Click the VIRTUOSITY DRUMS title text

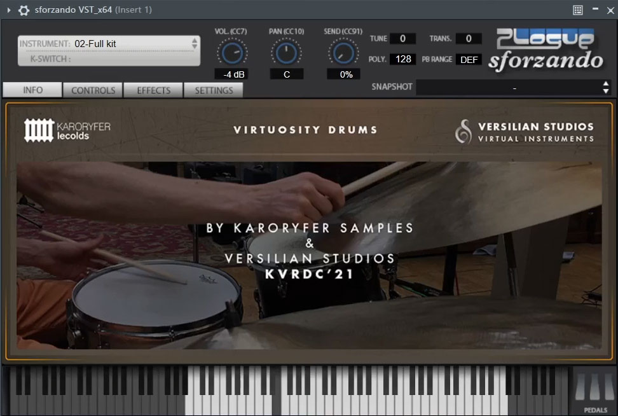[x=305, y=130]
